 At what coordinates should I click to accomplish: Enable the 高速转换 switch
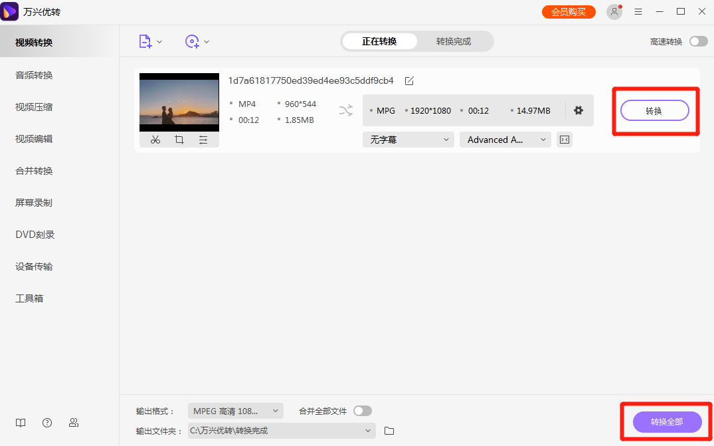pos(697,41)
